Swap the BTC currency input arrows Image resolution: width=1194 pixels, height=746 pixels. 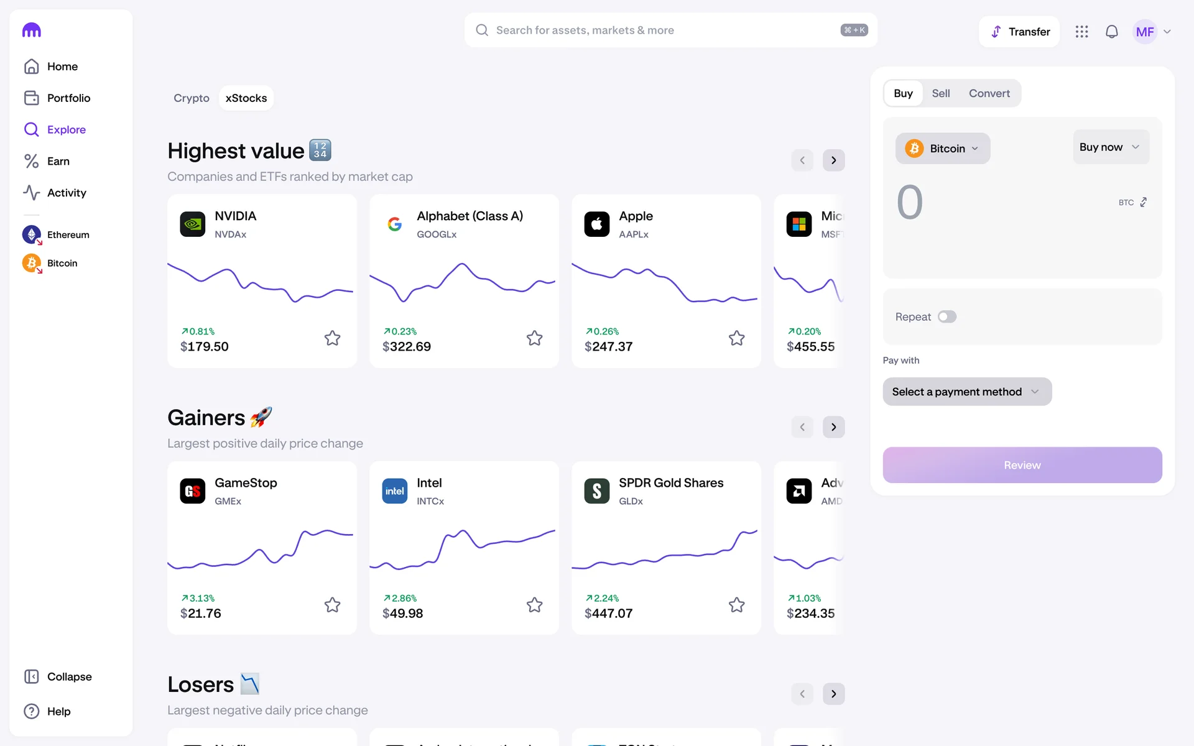(x=1143, y=202)
